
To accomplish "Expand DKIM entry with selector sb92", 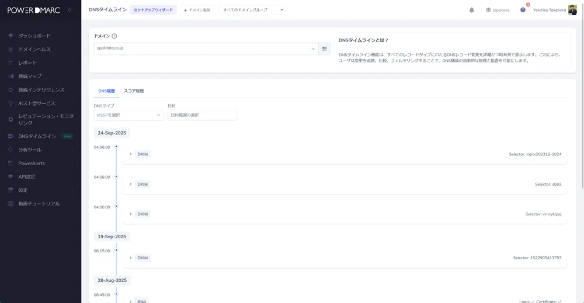I will (130, 184).
